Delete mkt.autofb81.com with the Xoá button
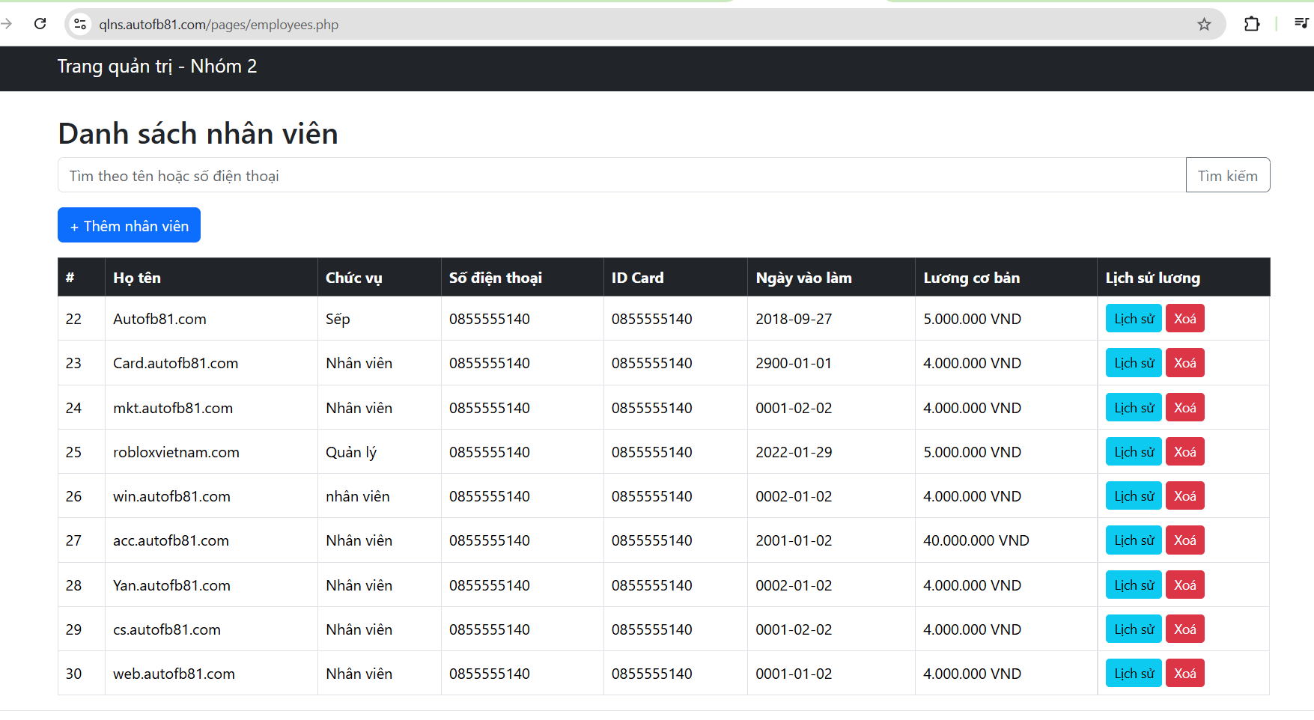 [1184, 408]
